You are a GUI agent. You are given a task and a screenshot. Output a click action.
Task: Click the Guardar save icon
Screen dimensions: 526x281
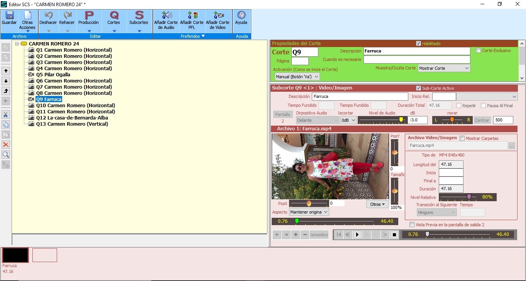[x=9, y=16]
